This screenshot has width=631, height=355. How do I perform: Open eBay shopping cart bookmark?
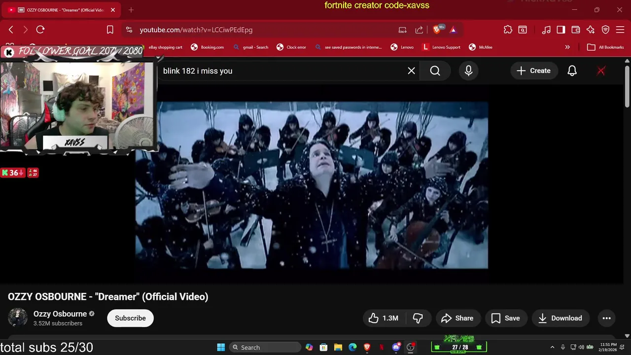click(x=166, y=47)
